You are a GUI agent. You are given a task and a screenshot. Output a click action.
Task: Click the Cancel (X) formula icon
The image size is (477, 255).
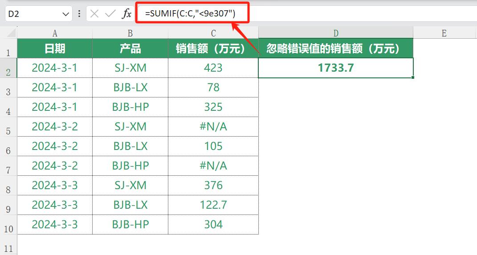[x=94, y=14]
